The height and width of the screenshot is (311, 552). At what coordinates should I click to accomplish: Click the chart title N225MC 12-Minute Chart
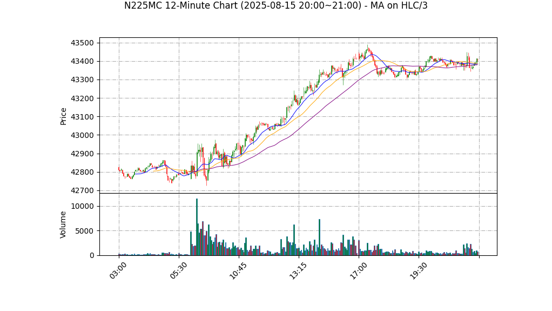(x=275, y=5)
